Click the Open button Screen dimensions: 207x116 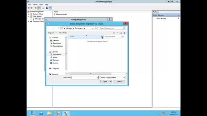105,82
